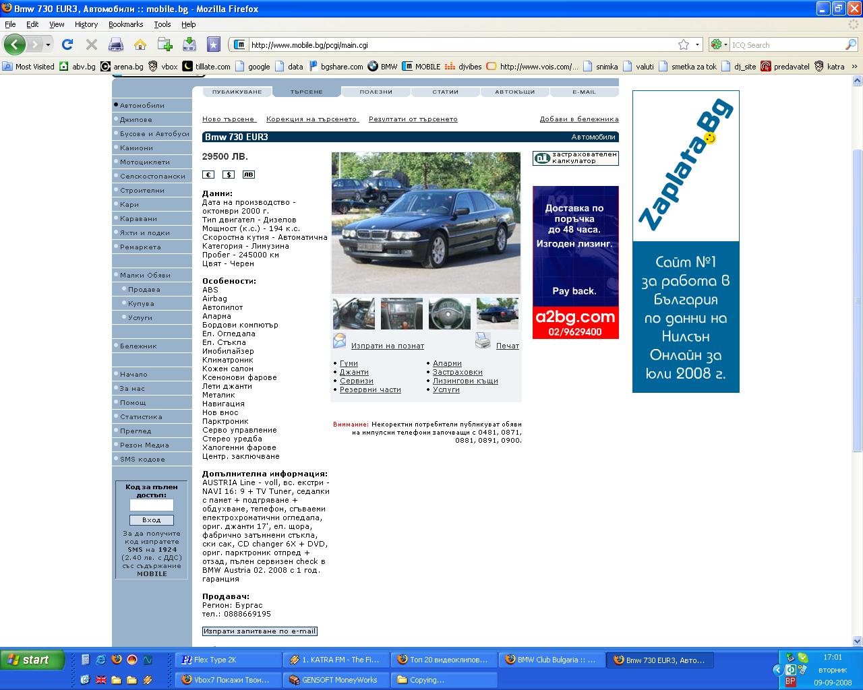Click the BP language indicator in tray
Image resolution: width=863 pixels, height=690 pixels.
(x=790, y=682)
